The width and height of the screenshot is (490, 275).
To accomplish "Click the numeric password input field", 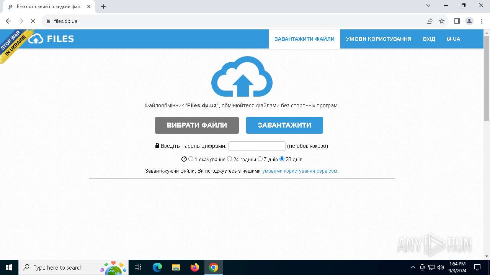I will (257, 146).
